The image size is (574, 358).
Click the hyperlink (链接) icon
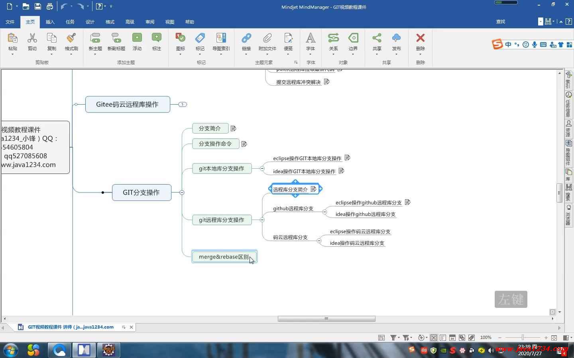click(246, 38)
